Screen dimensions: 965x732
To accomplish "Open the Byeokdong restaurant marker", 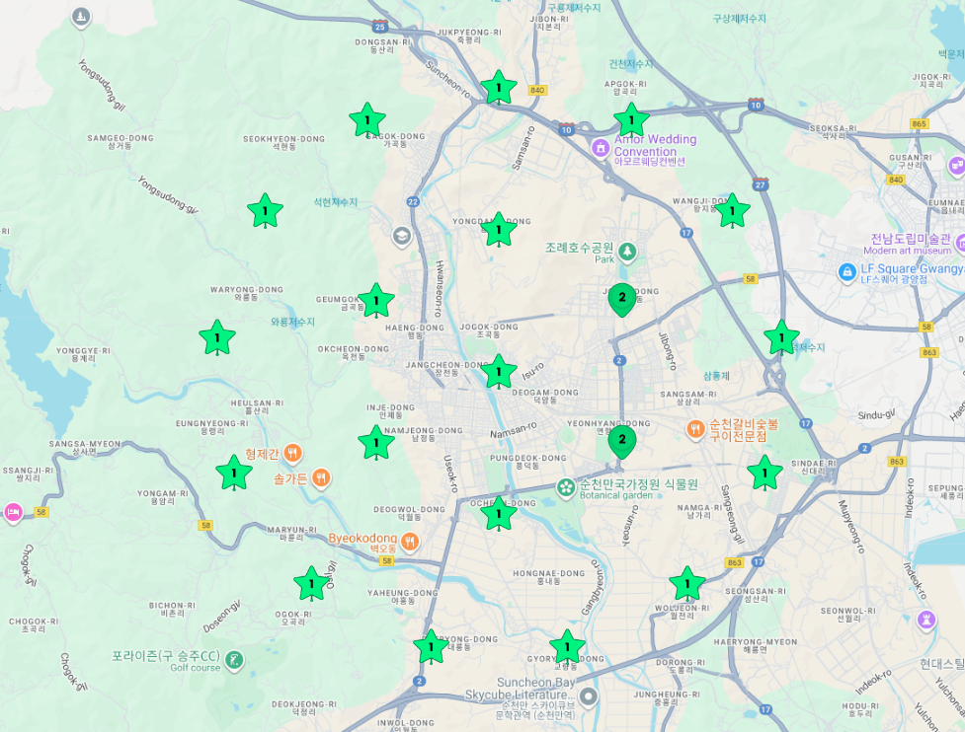I will pos(410,541).
